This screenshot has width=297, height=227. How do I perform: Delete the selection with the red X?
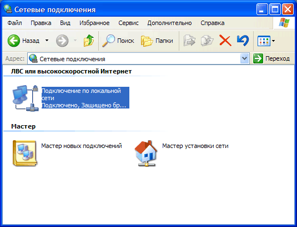click(225, 41)
